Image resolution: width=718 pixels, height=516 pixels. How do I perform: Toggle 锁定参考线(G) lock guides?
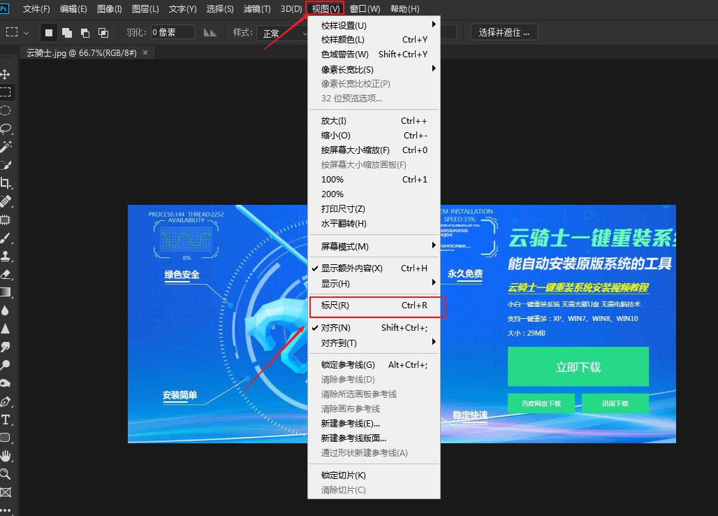(x=374, y=365)
